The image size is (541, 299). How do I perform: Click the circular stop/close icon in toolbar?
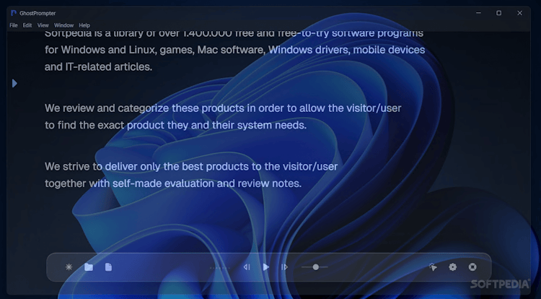point(472,267)
